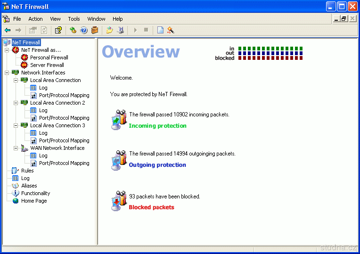Viewport: 360px width, 254px height.
Task: Click the Functionality info icon
Action: [x=16, y=193]
